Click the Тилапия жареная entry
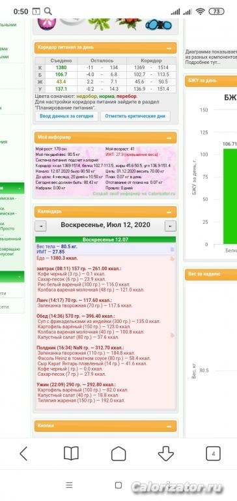Image resolution: width=237 pixels, height=501 pixels. 81,400
